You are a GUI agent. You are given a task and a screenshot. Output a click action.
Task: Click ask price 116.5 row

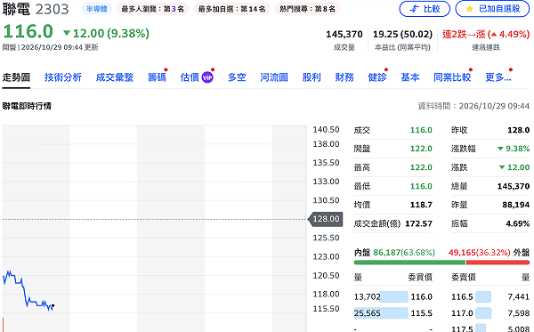click(x=490, y=297)
